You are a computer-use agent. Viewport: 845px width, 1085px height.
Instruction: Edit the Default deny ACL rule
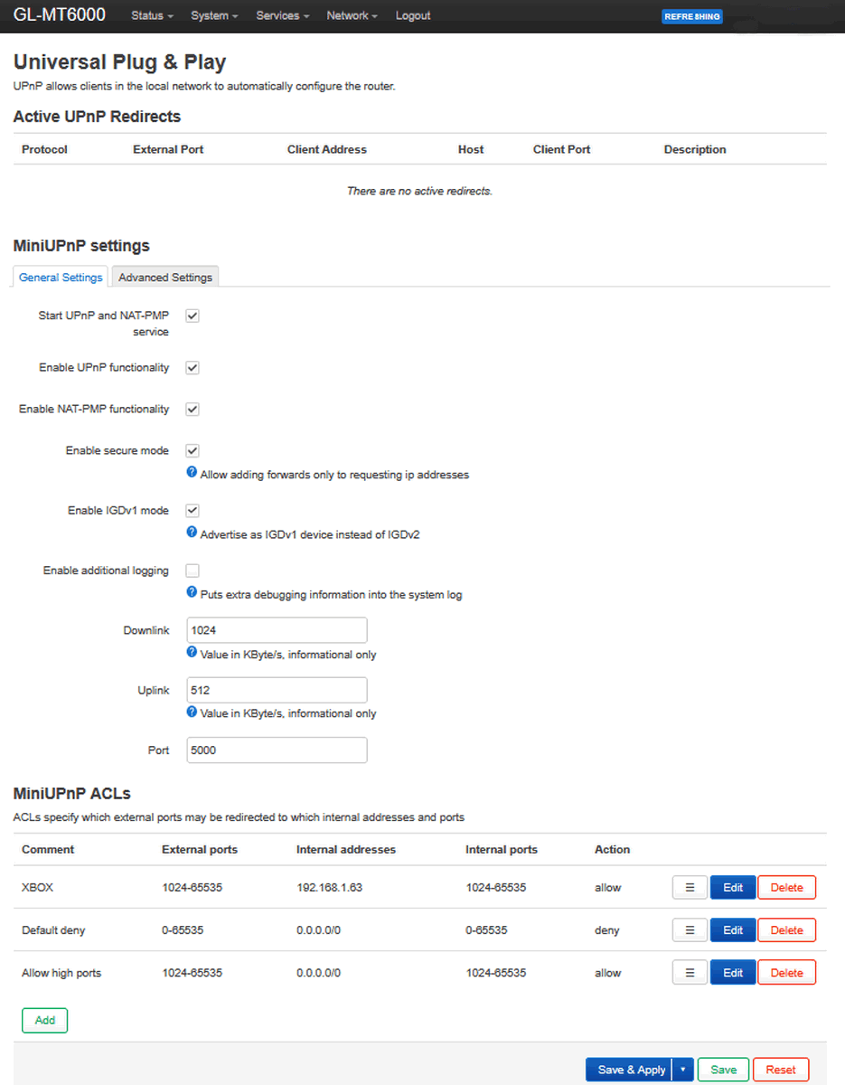pos(732,930)
